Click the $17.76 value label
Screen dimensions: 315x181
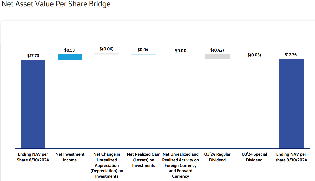(x=291, y=54)
